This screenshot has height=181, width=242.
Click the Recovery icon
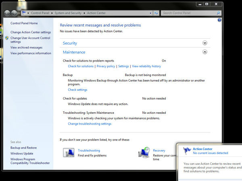[x=144, y=153]
